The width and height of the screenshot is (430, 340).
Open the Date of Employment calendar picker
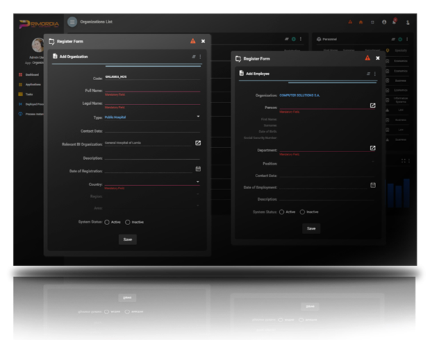pos(372,185)
